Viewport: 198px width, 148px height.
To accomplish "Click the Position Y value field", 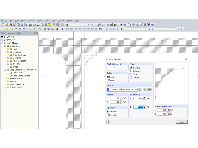I will [x=115, y=98].
